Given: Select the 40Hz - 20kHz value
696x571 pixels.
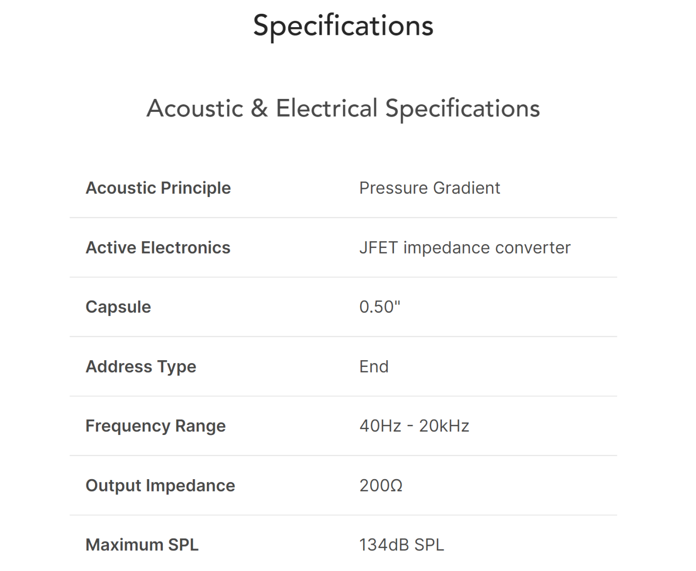Looking at the screenshot, I should (414, 426).
